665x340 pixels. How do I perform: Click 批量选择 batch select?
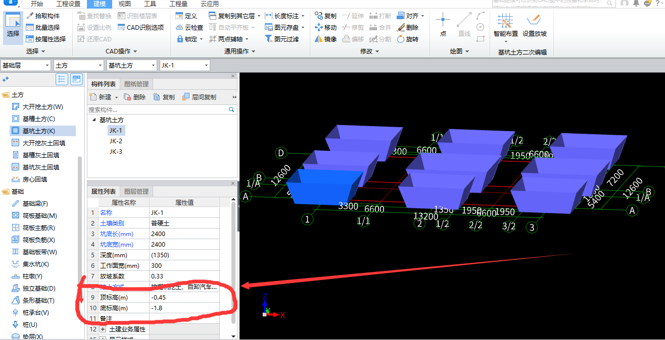click(x=42, y=27)
